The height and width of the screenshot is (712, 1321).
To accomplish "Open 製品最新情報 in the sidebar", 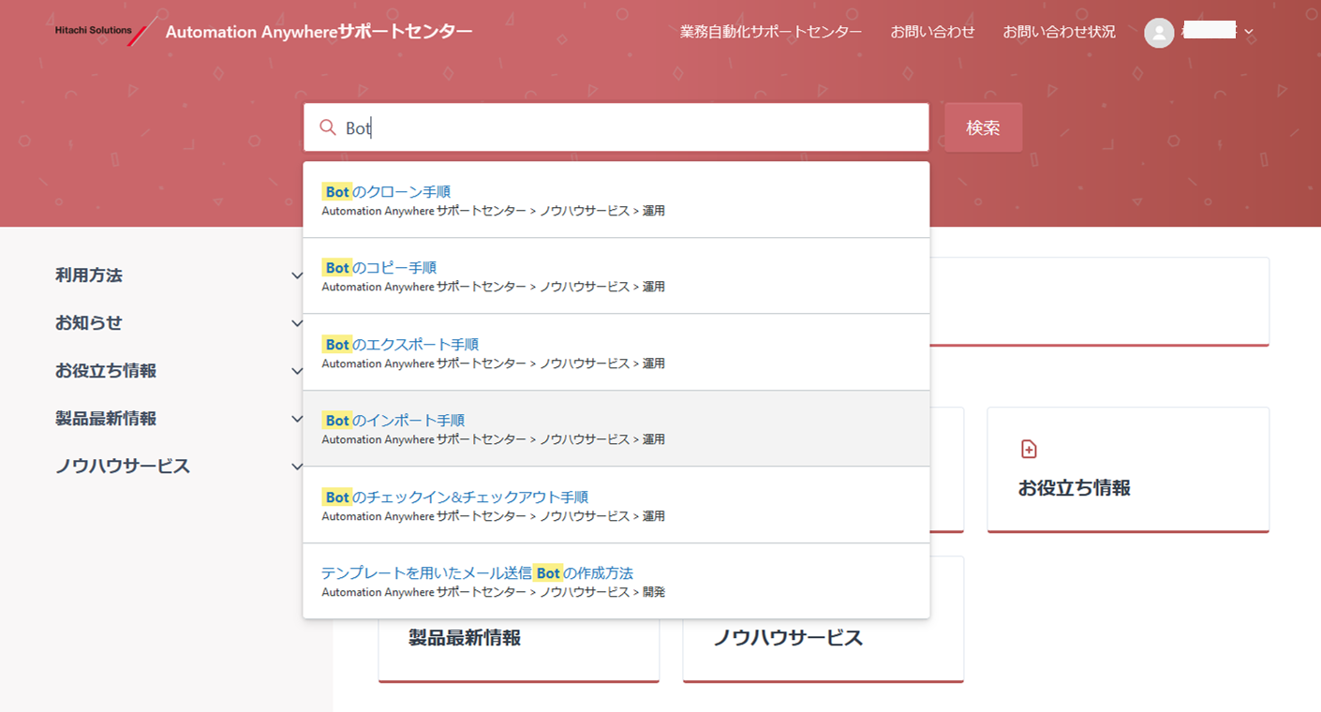I will click(106, 419).
